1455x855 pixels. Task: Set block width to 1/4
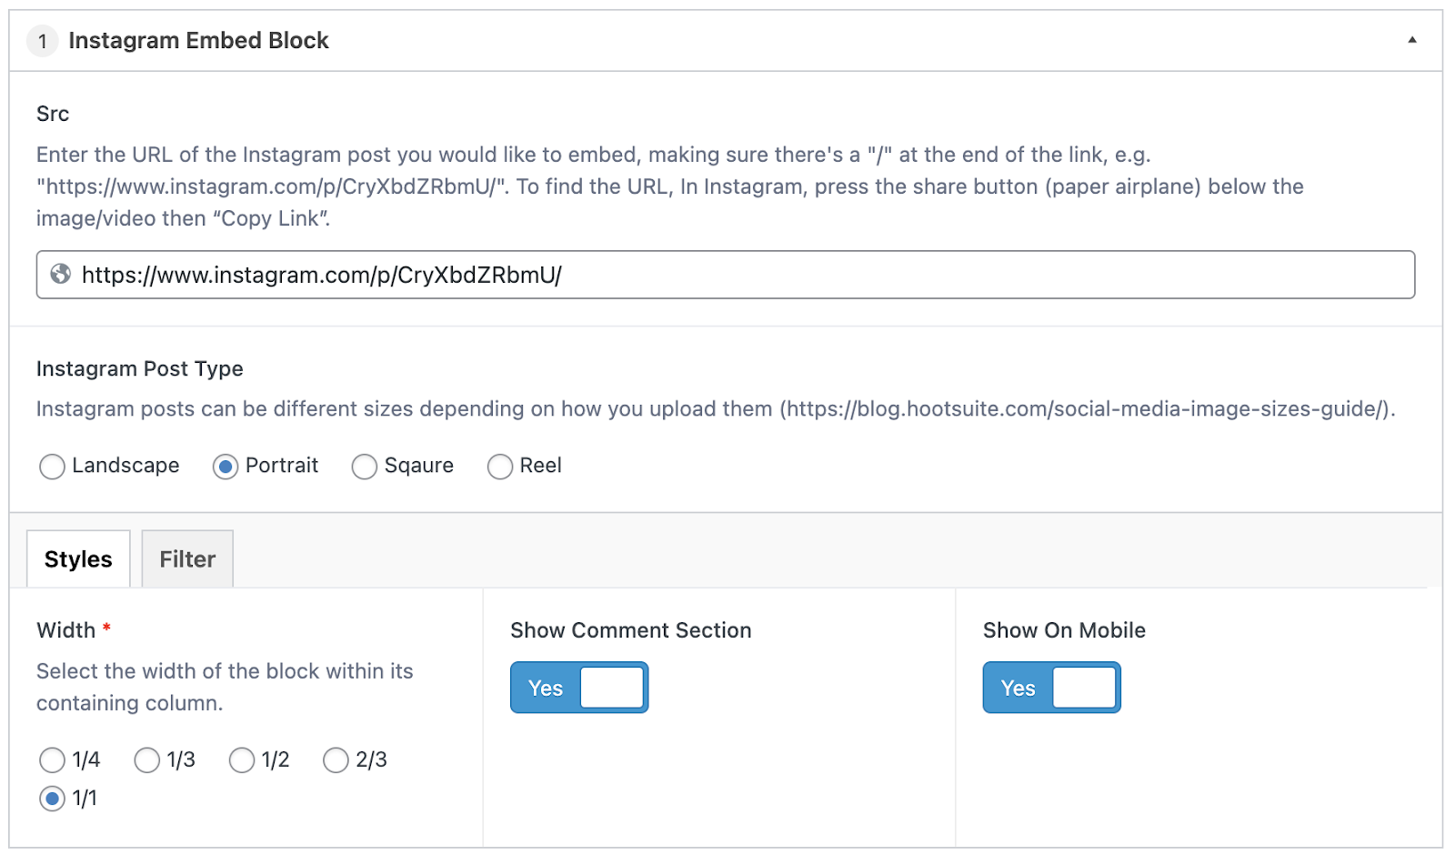click(53, 759)
